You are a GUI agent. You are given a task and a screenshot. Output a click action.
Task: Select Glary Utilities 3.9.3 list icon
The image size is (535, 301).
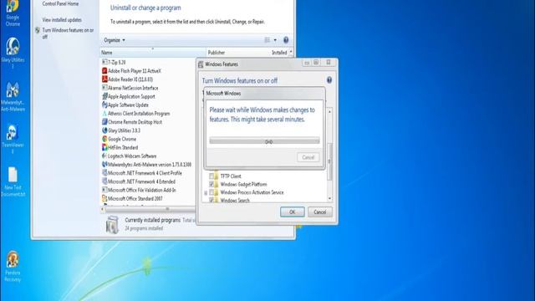[x=104, y=130]
